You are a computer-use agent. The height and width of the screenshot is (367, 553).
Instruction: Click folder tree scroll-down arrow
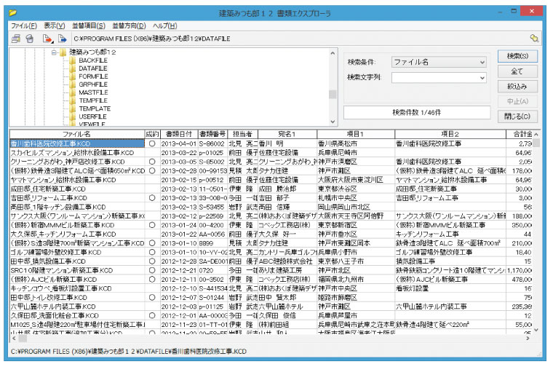[333, 122]
